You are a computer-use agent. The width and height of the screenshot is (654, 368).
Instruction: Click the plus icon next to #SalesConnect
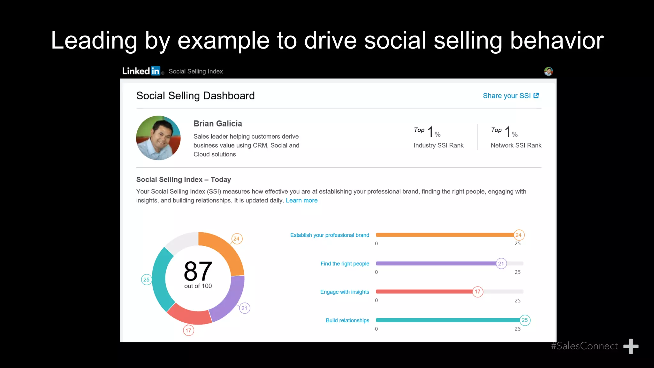coord(631,346)
